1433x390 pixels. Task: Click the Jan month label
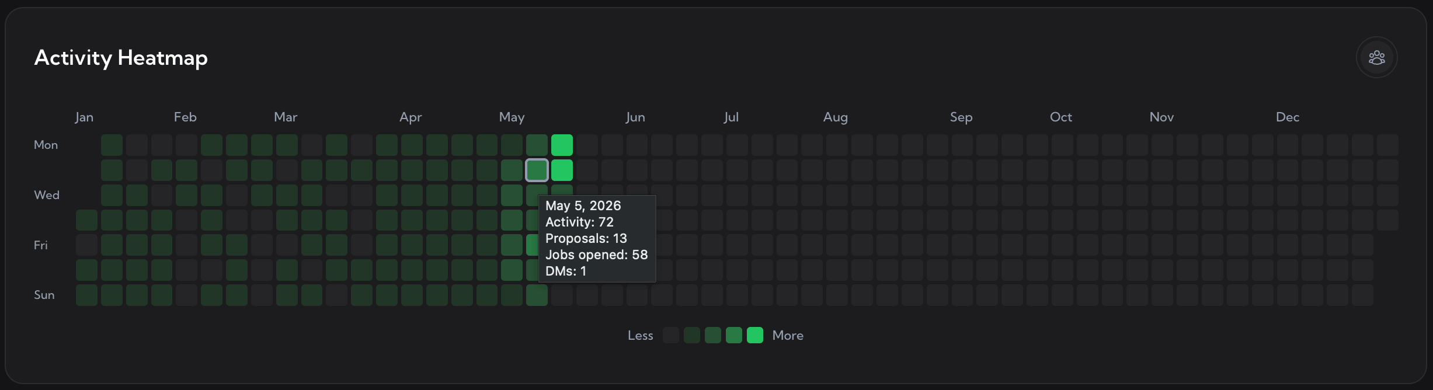coord(84,117)
